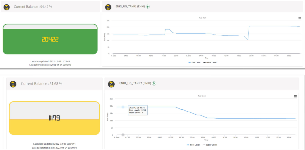Export ENKI_UG_TANK1 data via Excel icon
Image resolution: width=305 pixels, height=150 pixels.
coord(148,7)
